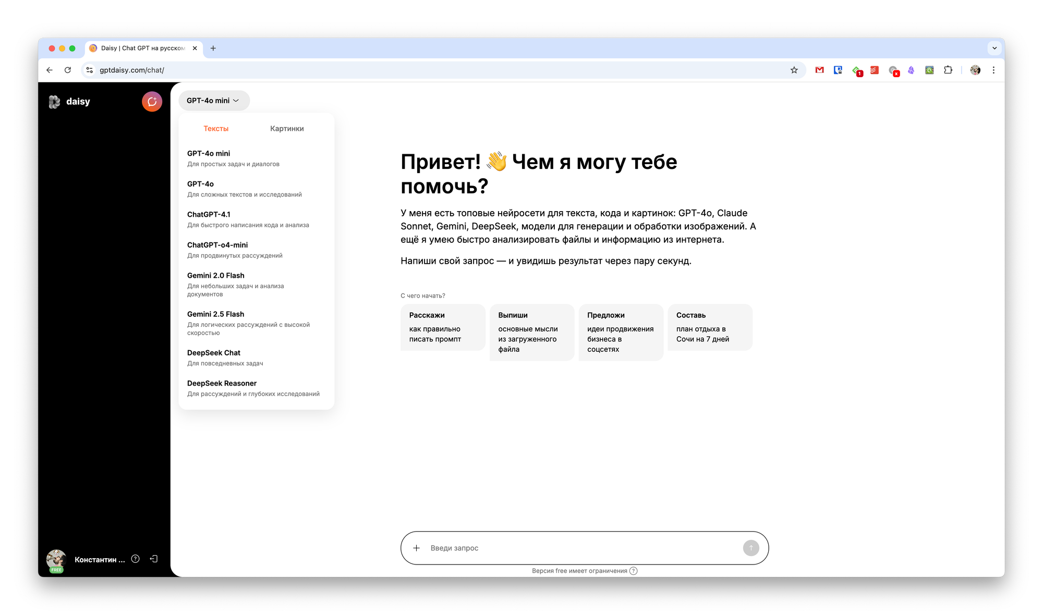Select the Тексты tab
The image size is (1043, 615).
pyautogui.click(x=216, y=129)
